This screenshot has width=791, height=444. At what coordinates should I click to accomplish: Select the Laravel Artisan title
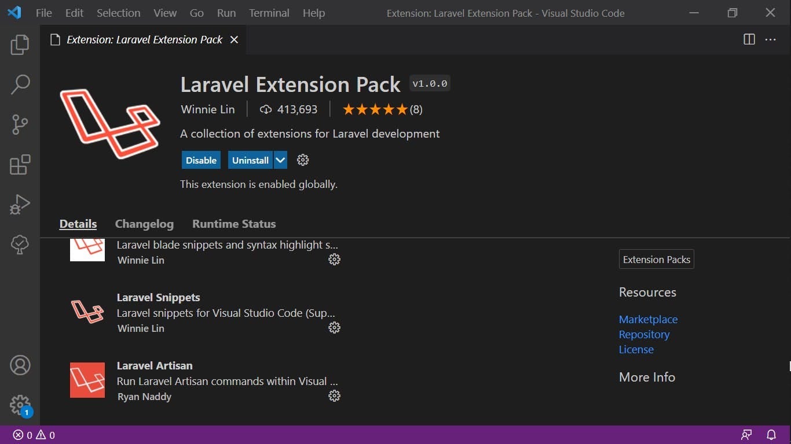[155, 366]
